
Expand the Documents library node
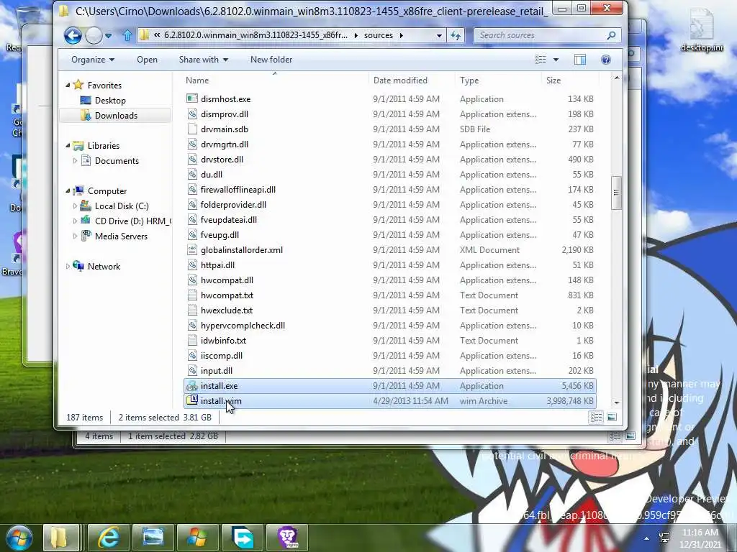[x=75, y=160]
